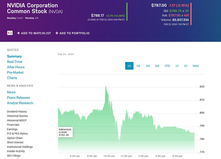This screenshot has height=159, width=221.
Task: Open the Charts link in sidebar
Action: click(12, 78)
